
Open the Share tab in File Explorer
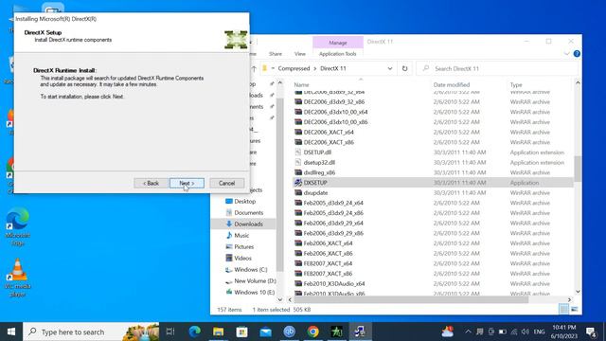click(x=276, y=54)
